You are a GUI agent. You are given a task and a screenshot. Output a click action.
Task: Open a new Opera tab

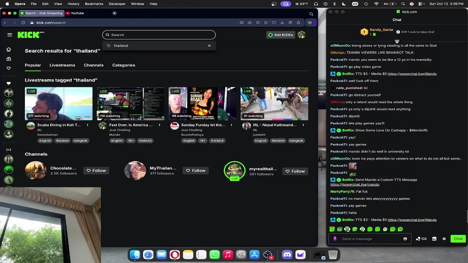tap(114, 13)
